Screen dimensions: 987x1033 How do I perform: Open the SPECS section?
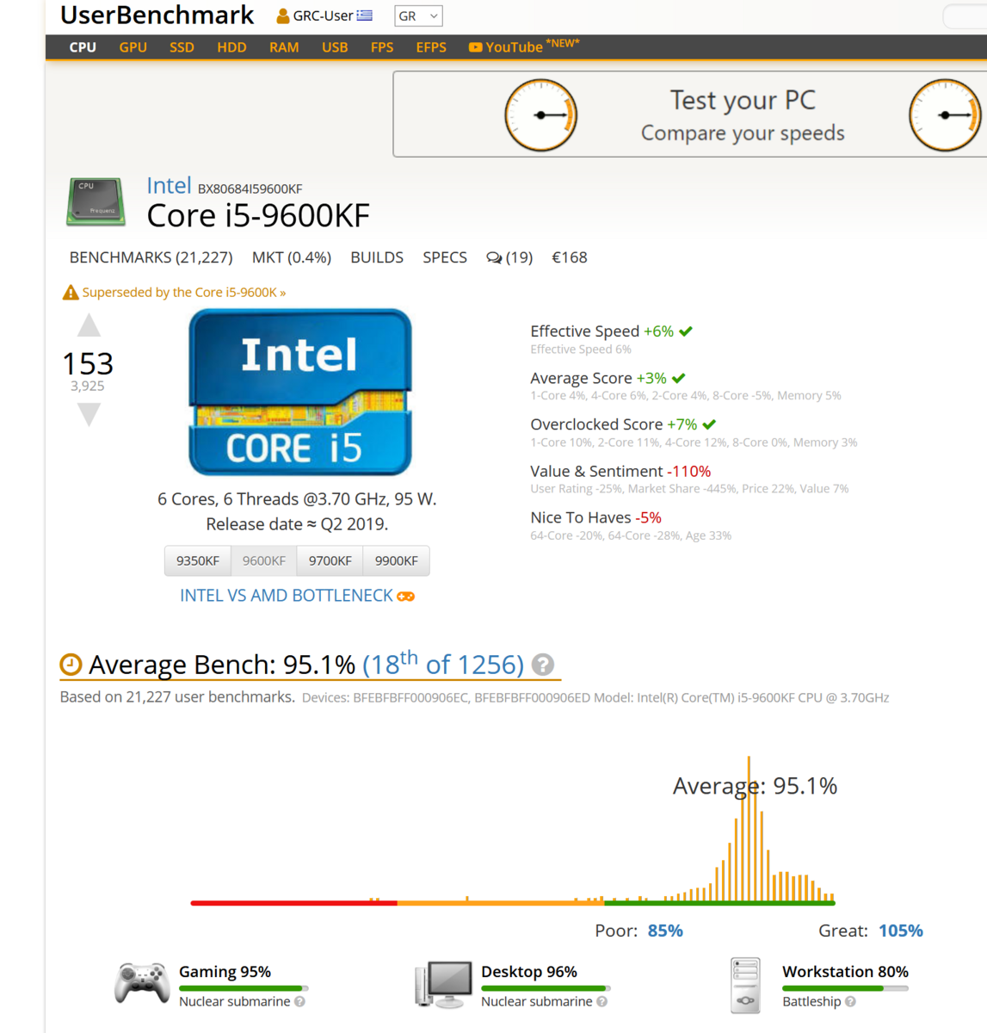click(445, 257)
